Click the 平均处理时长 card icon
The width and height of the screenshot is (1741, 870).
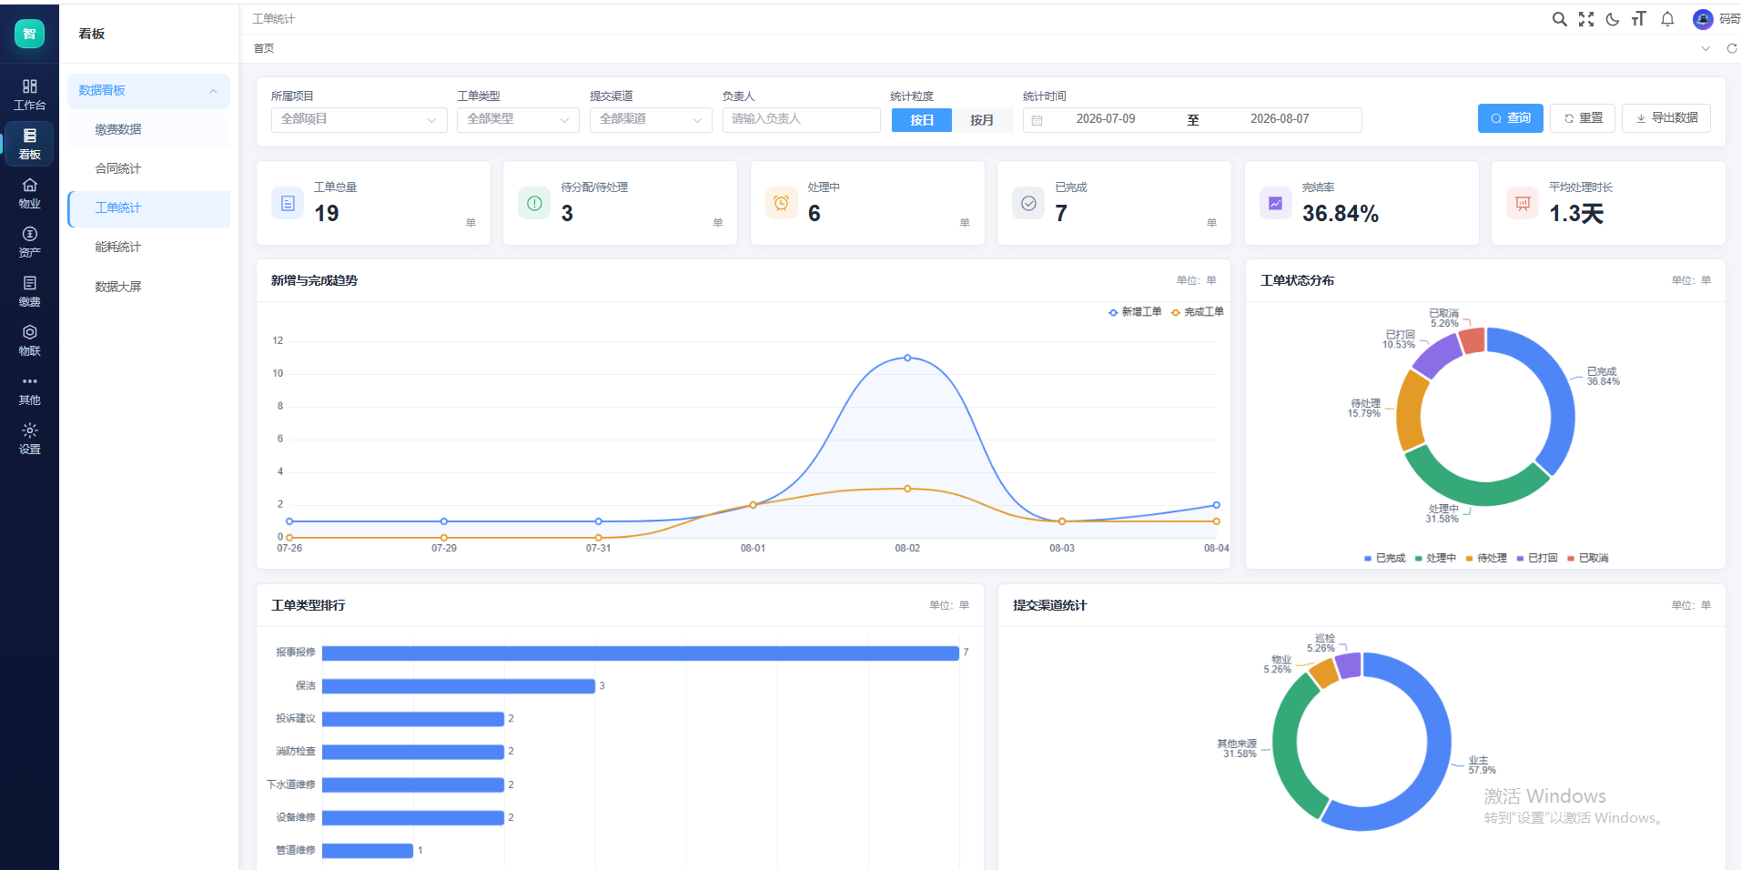pos(1523,203)
